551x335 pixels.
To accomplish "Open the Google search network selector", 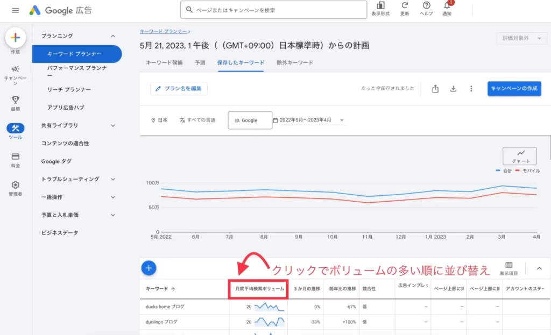I will click(x=250, y=120).
